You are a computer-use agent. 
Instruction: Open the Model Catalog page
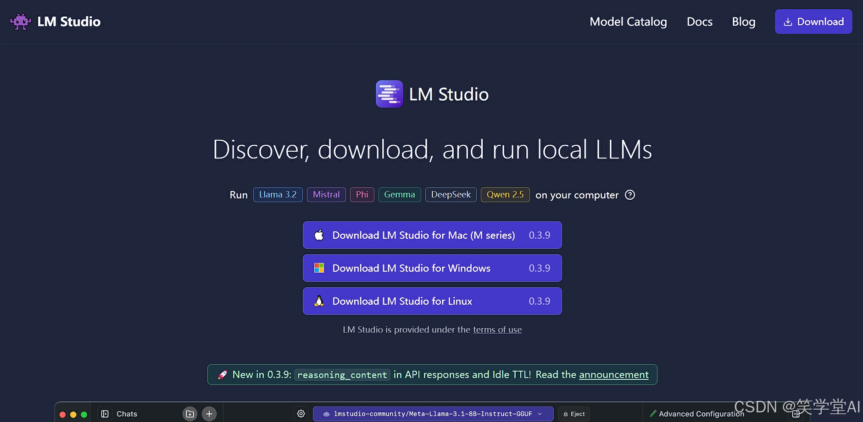point(628,22)
